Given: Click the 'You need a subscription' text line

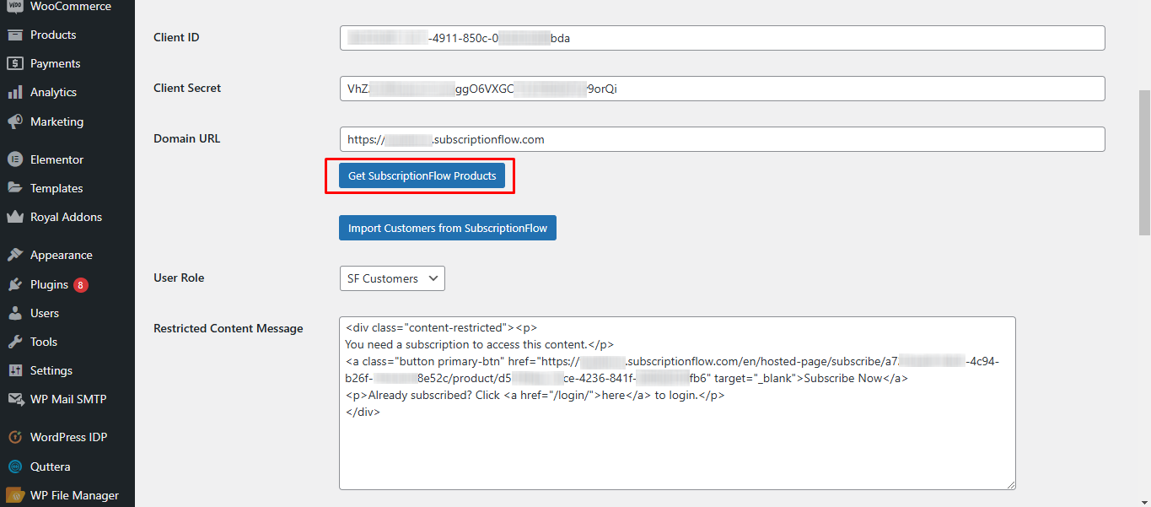Looking at the screenshot, I should coord(479,344).
